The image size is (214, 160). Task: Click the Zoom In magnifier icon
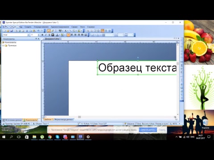click(88, 31)
